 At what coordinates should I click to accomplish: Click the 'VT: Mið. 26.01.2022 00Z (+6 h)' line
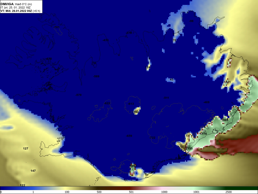[x=20, y=11]
